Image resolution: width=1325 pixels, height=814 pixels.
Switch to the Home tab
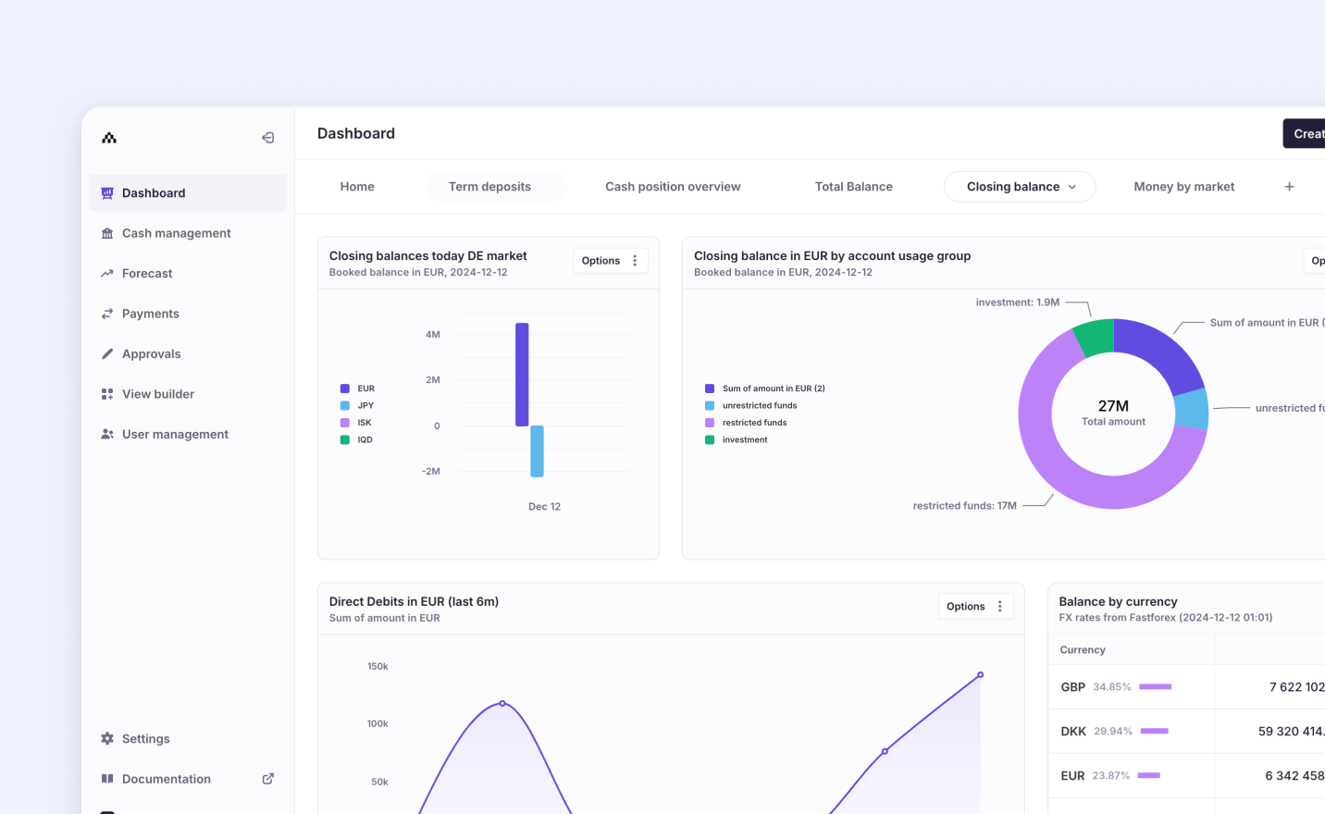(x=357, y=187)
